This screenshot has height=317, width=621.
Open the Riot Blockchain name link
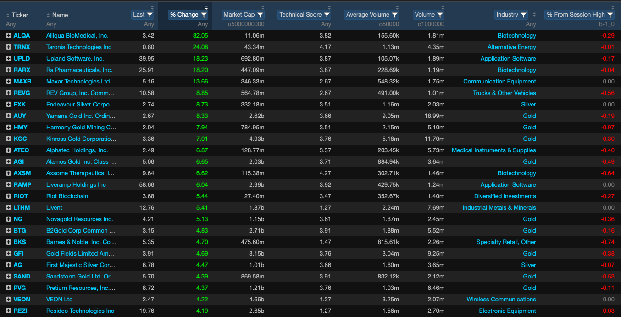tap(67, 196)
